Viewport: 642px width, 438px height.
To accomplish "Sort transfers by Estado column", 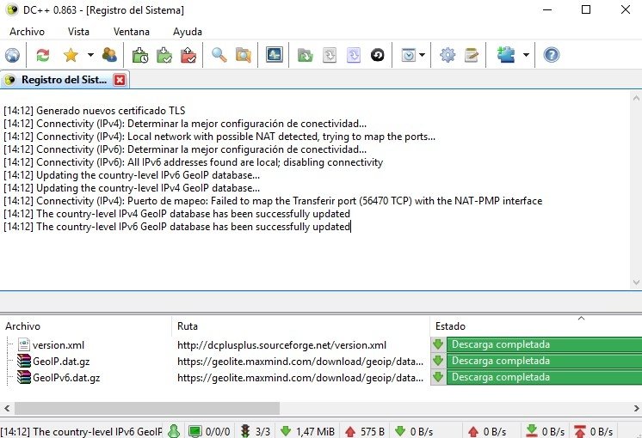I will (x=536, y=326).
